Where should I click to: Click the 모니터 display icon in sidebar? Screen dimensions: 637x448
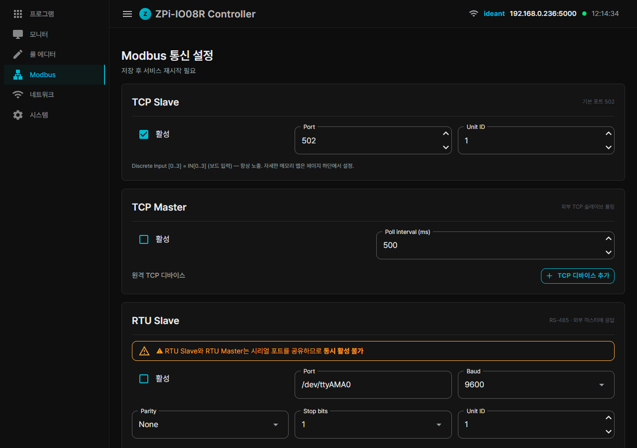coord(18,34)
